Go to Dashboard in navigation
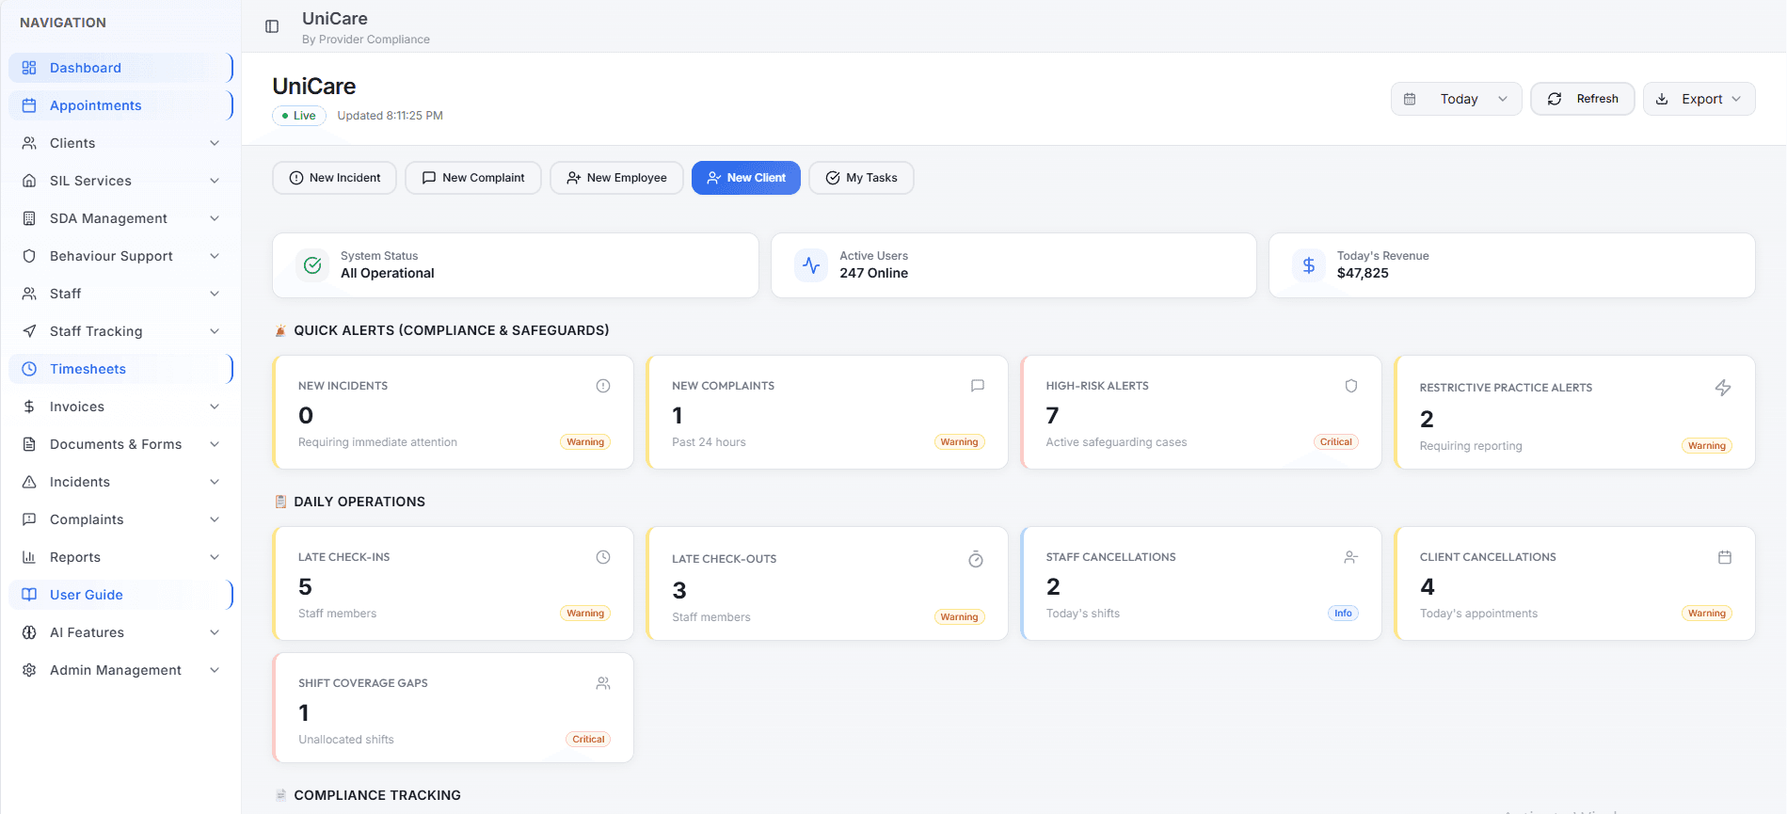 coord(120,68)
